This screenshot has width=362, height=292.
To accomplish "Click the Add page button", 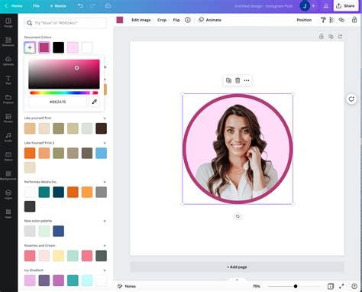I will [237, 267].
